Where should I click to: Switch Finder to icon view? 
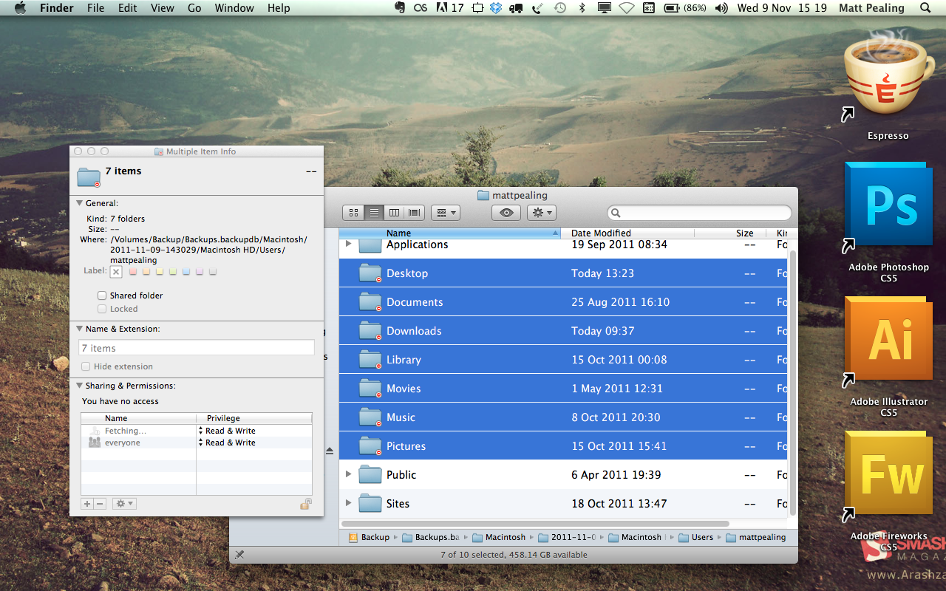pos(353,213)
